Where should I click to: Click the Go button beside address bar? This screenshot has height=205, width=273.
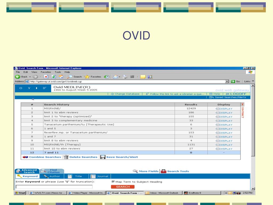point(235,81)
